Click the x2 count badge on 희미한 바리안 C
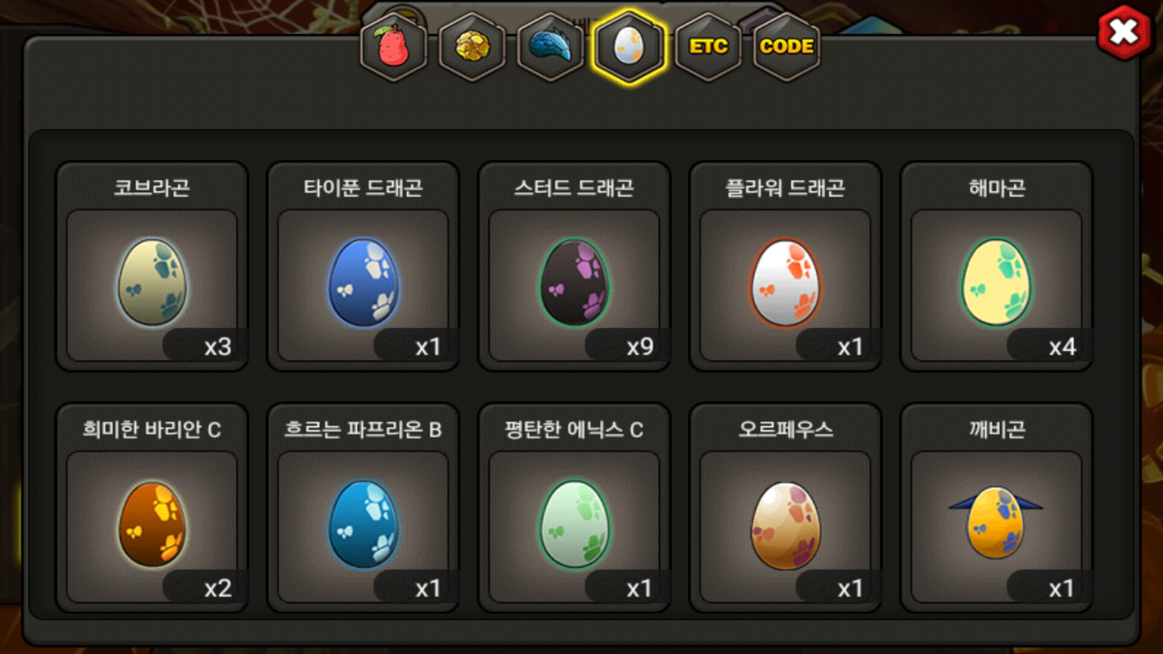The image size is (1163, 654). [217, 589]
